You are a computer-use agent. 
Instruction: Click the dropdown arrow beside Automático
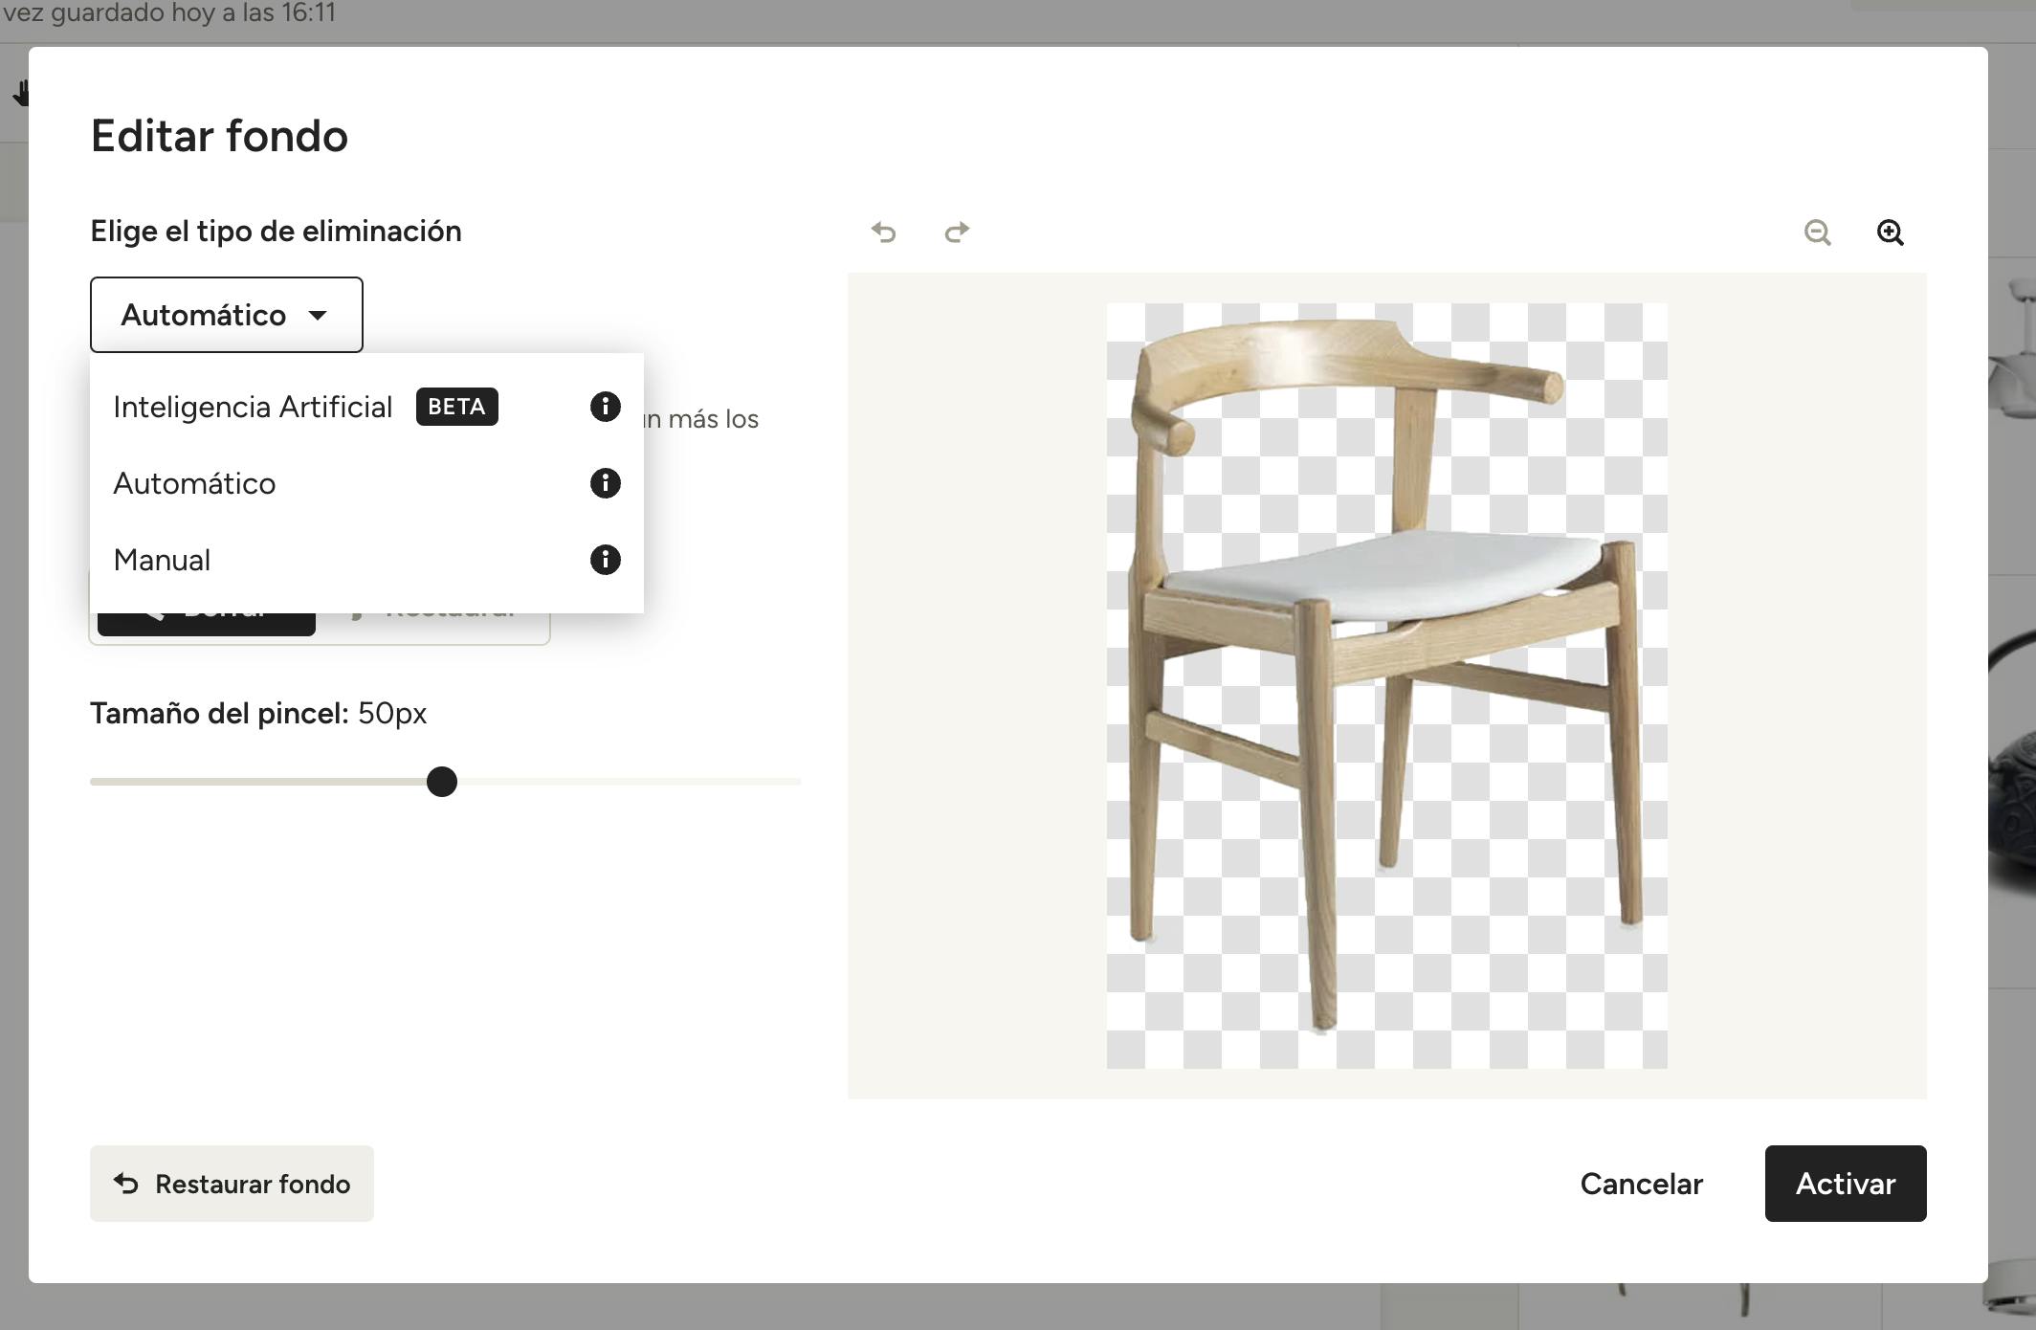click(x=318, y=315)
